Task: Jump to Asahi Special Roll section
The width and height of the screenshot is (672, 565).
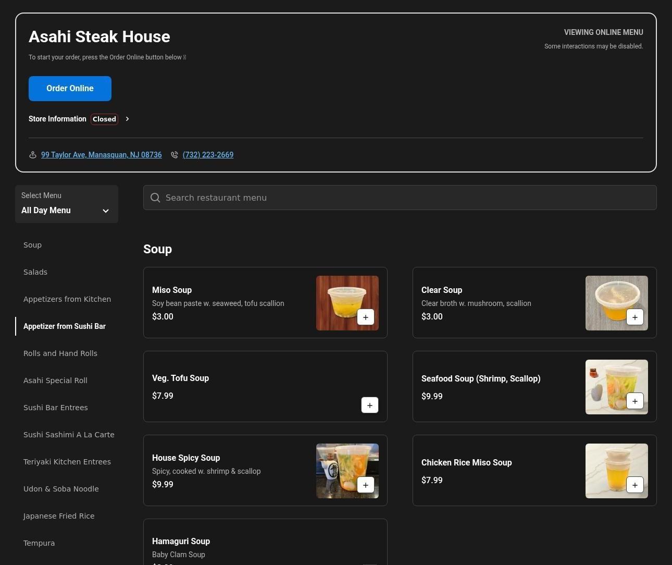Action: pyautogui.click(x=55, y=380)
